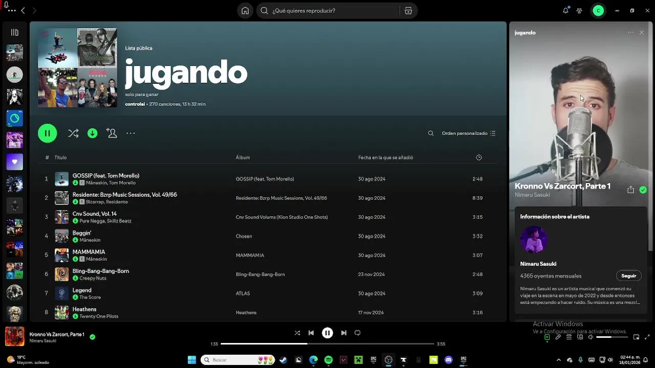Open Nimaru Sasuki artist avatar image
This screenshot has width=655, height=368.
(x=534, y=239)
